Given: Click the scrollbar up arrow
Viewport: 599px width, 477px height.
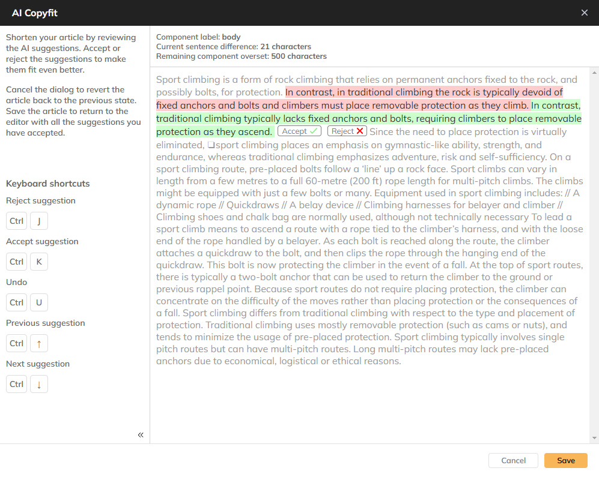Looking at the screenshot, I should (x=594, y=73).
